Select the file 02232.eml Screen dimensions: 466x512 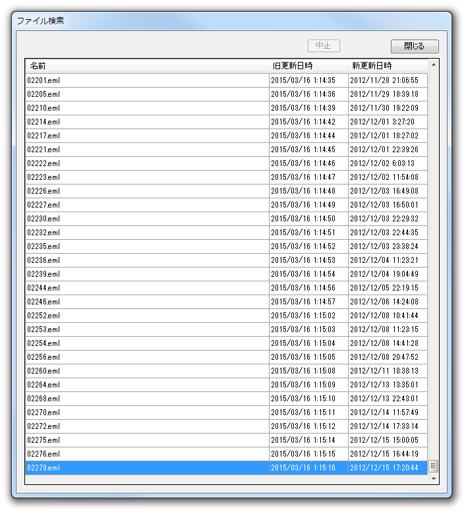pos(226,233)
